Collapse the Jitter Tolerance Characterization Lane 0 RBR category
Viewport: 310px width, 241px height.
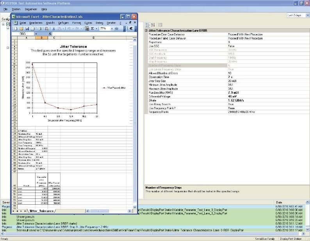146,30
